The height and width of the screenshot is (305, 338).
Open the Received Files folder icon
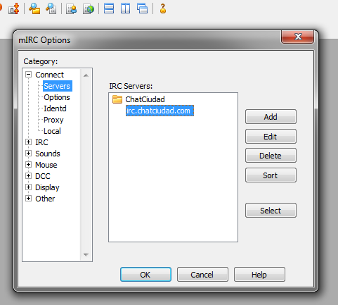click(34, 9)
